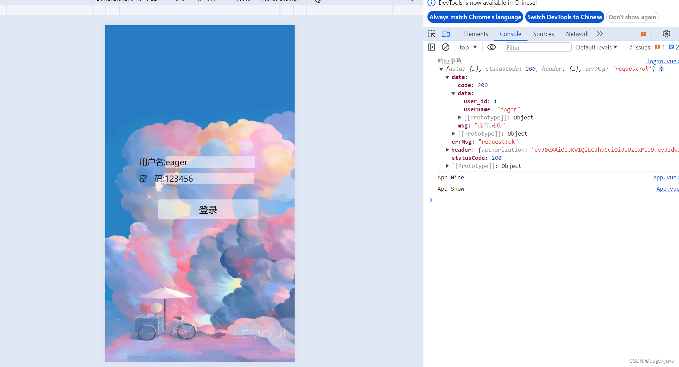Viewport: 679px width, 367px height.
Task: Open the login.vue source link
Action: [x=662, y=61]
